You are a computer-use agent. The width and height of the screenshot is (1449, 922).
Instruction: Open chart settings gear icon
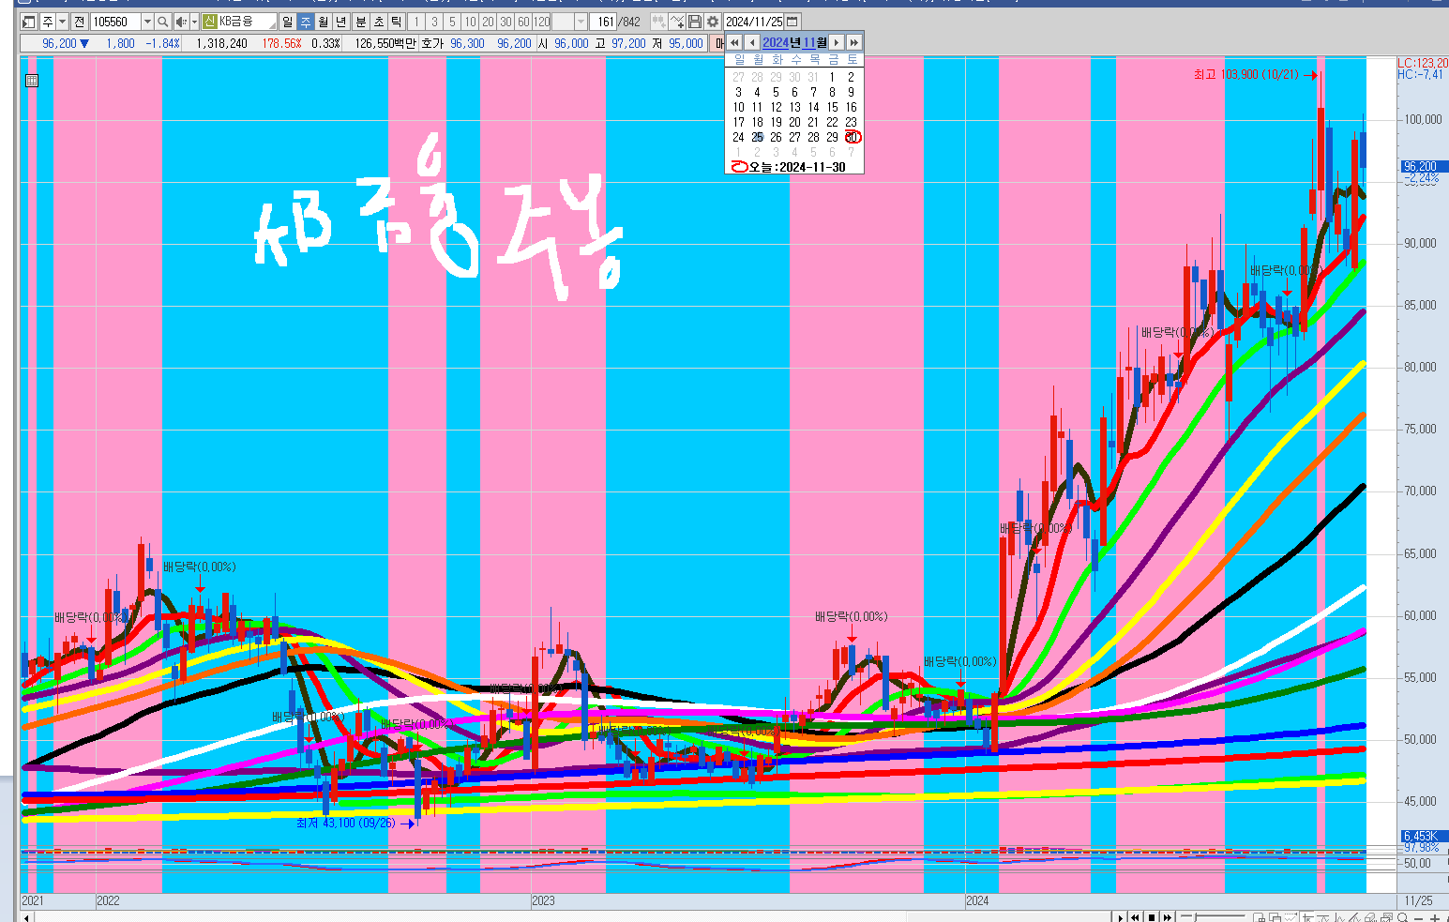(x=713, y=22)
